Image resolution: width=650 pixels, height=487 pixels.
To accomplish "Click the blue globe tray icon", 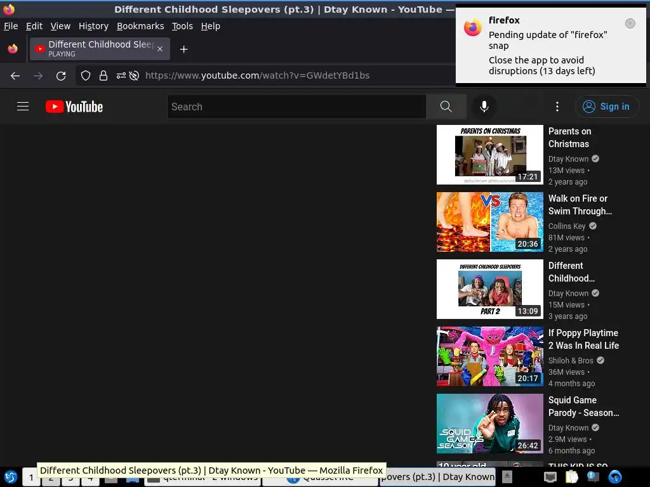I will pos(614,477).
